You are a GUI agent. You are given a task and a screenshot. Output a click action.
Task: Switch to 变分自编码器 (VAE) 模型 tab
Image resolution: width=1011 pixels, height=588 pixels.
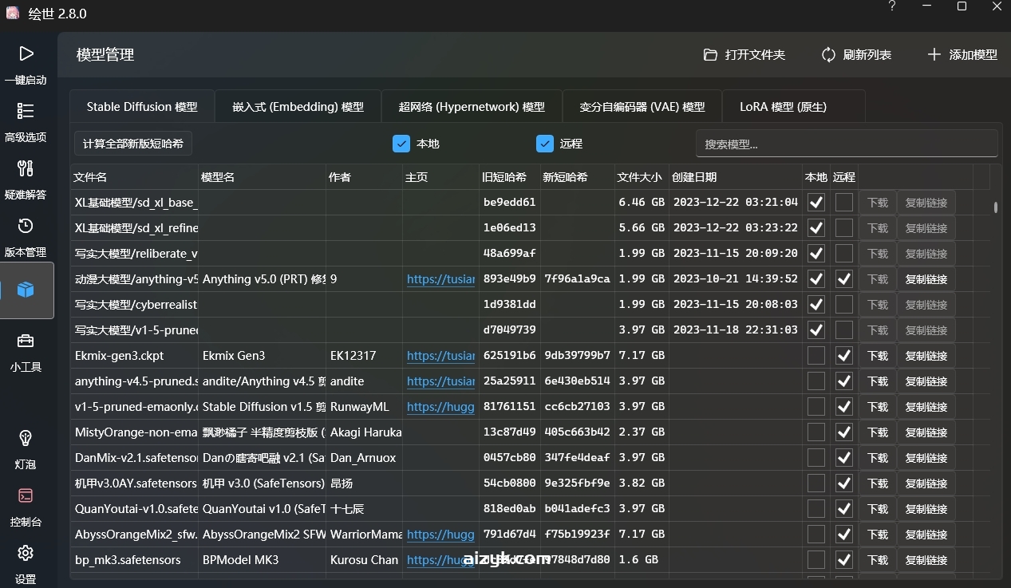[642, 107]
